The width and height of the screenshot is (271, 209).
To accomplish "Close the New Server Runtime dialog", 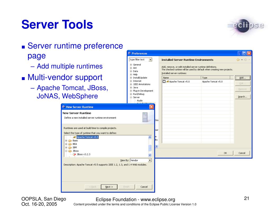I will 151,107.
